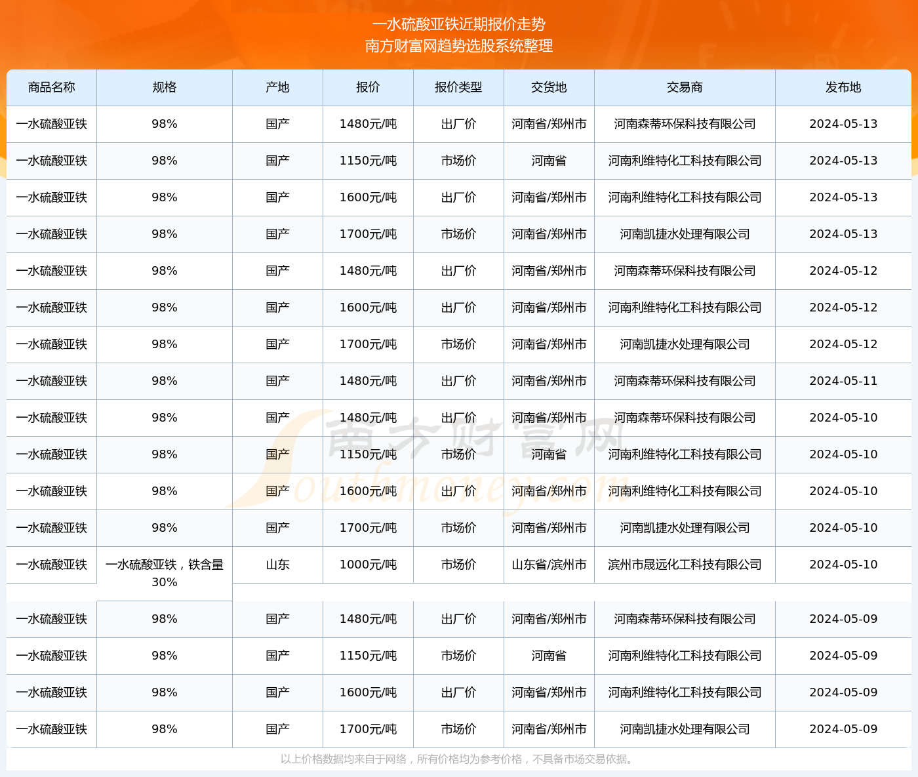Select the 报价 column header

click(x=368, y=87)
